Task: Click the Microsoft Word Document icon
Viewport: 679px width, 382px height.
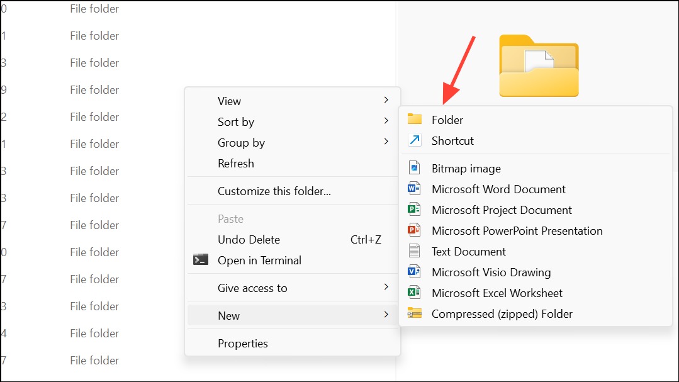Action: 414,189
